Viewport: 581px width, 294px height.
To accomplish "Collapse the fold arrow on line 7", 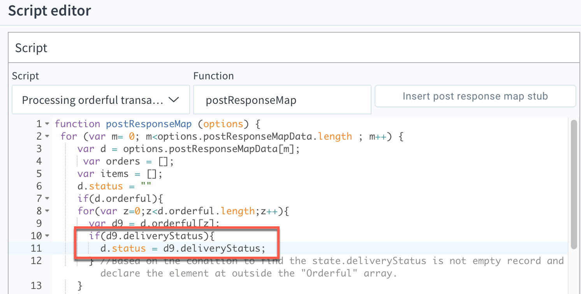I will [x=47, y=199].
